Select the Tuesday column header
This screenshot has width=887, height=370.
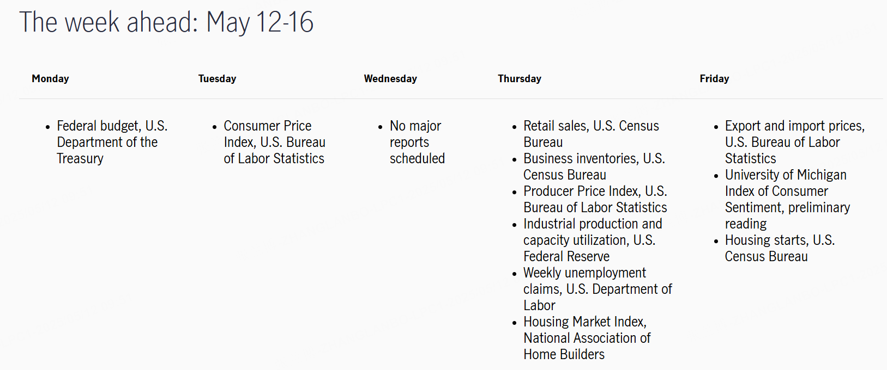coord(217,79)
